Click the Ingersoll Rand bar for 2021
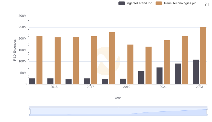This screenshot has height=122, width=212. (x=160, y=76)
